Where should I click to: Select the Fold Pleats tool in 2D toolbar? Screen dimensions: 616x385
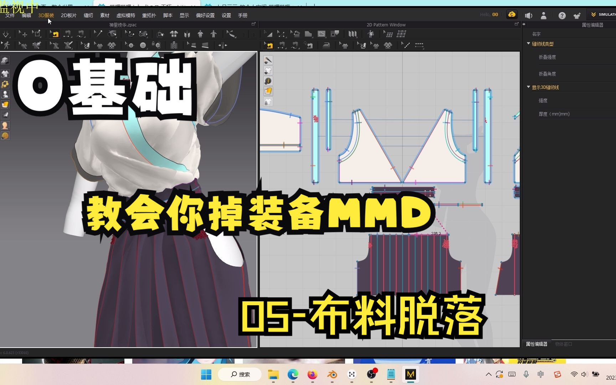coord(353,34)
